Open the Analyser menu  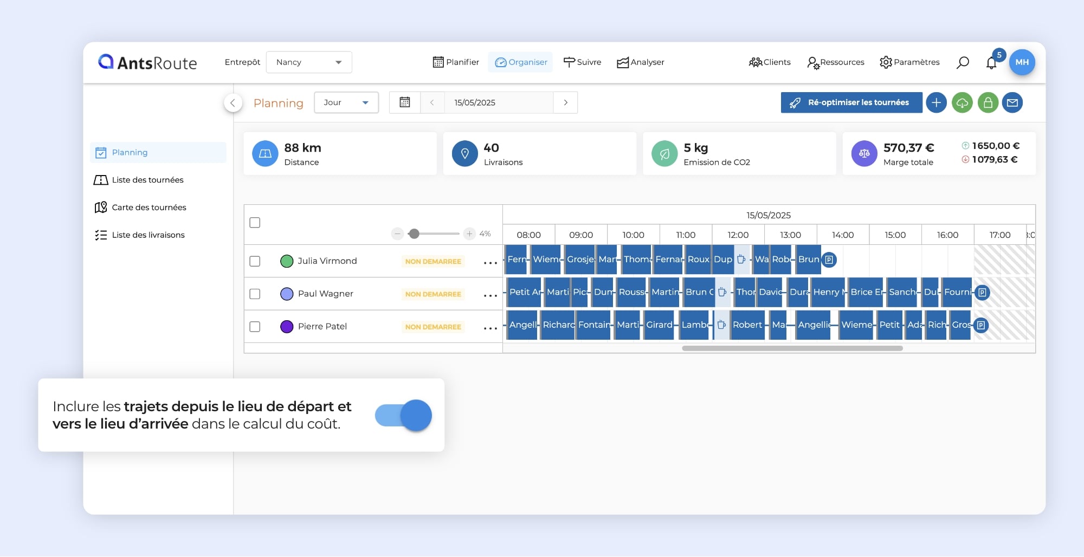click(640, 62)
